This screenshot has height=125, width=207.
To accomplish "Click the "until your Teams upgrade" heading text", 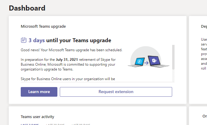I will pyautogui.click(x=79, y=40).
